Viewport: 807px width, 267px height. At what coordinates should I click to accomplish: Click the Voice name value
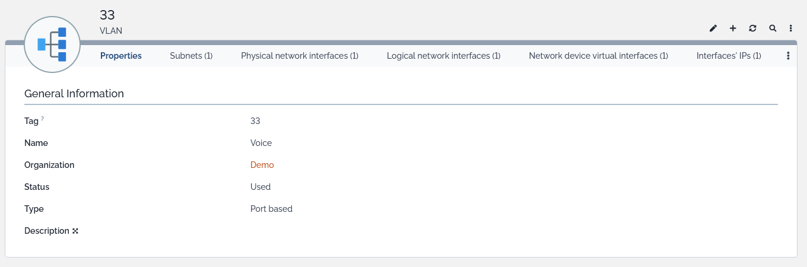261,143
